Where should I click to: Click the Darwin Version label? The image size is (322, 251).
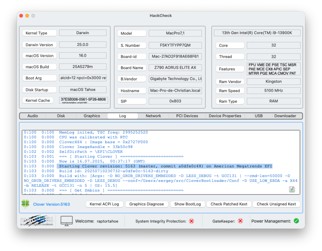tap(39, 45)
